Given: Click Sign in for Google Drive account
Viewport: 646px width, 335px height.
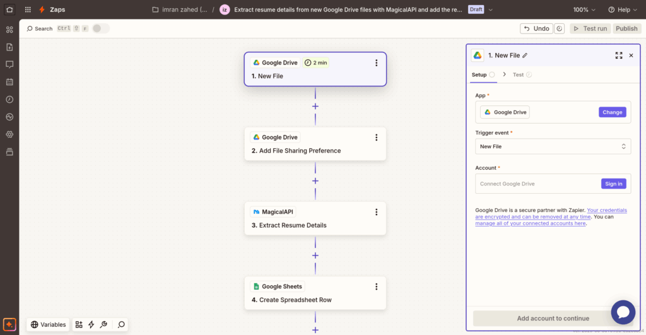Looking at the screenshot, I should [x=613, y=184].
